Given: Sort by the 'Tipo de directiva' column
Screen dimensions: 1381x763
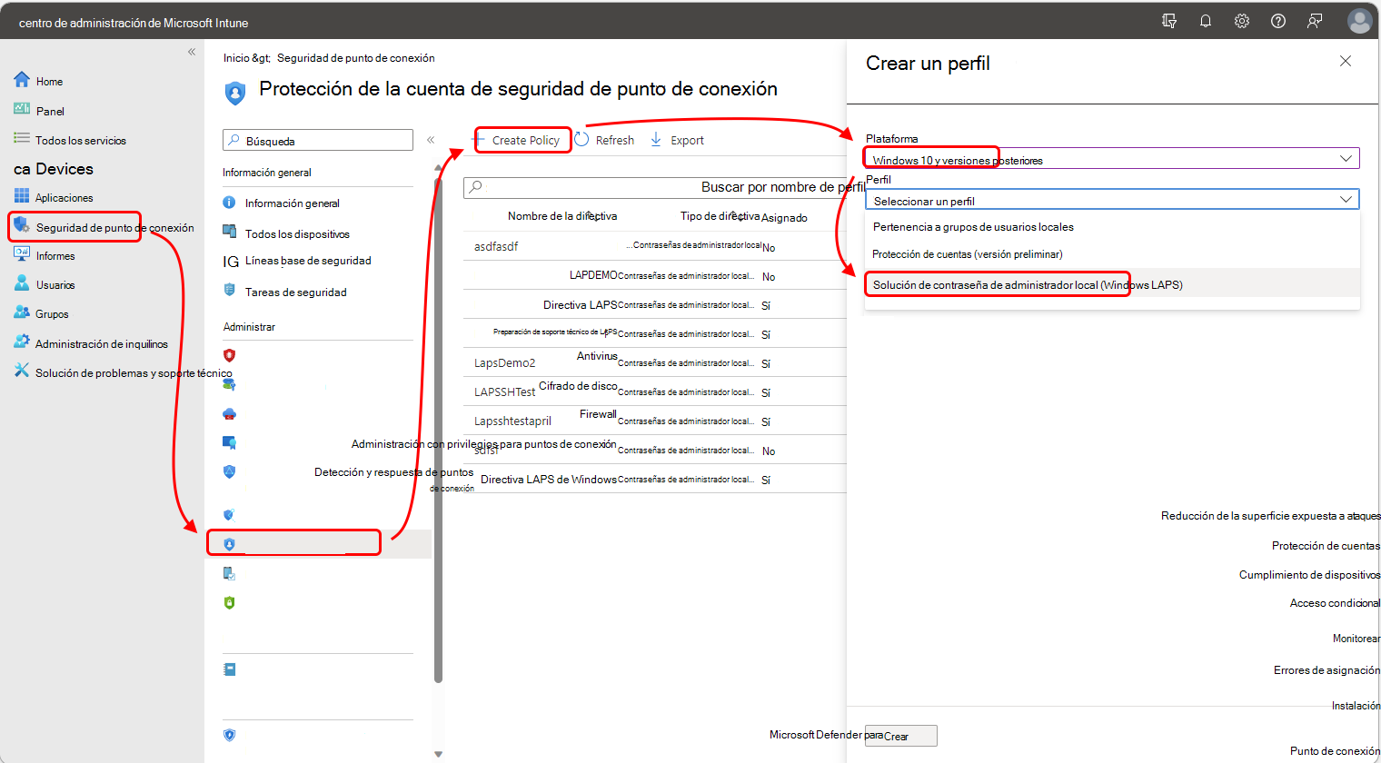Looking at the screenshot, I should pyautogui.click(x=720, y=216).
